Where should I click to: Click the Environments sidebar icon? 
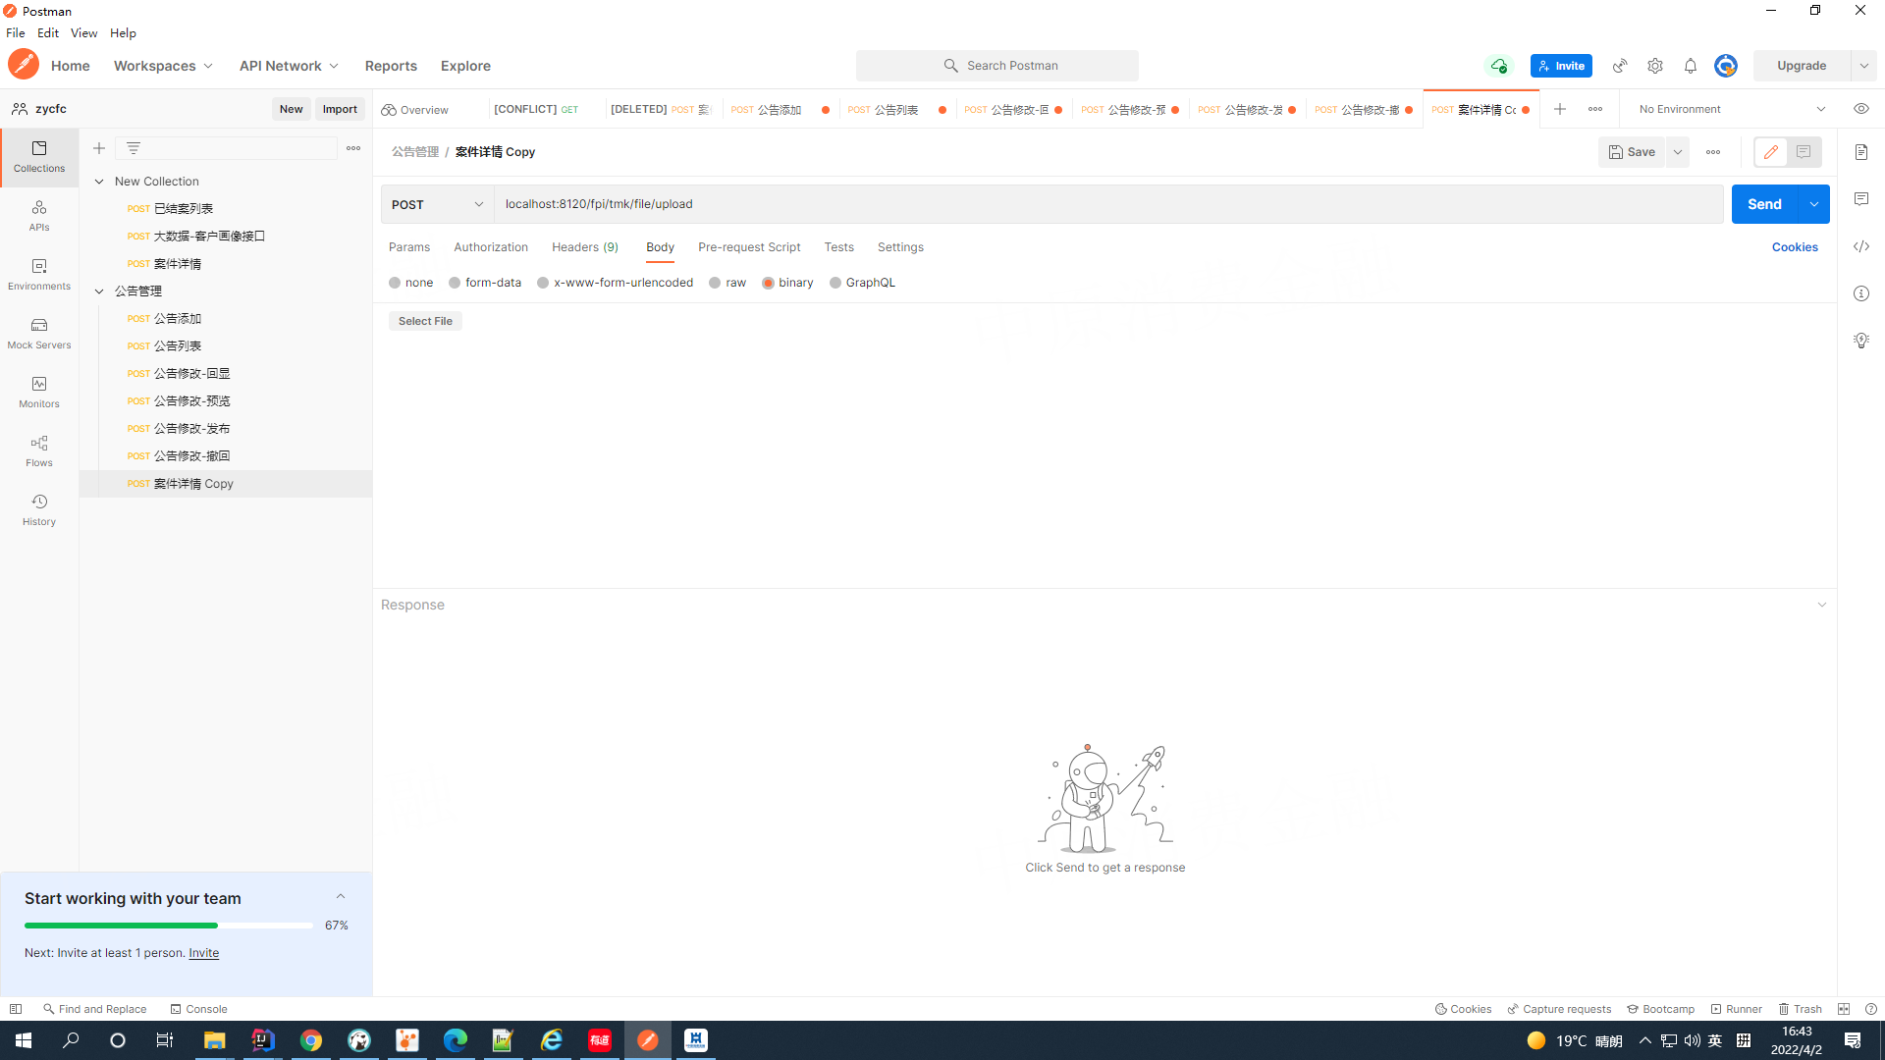(39, 272)
